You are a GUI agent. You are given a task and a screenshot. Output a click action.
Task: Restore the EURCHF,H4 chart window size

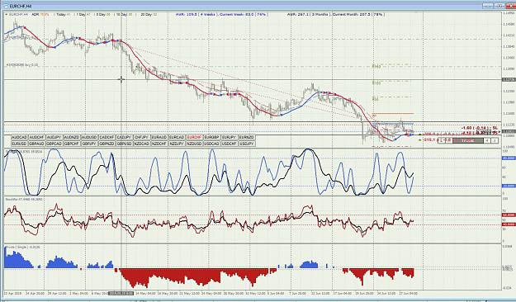499,6
